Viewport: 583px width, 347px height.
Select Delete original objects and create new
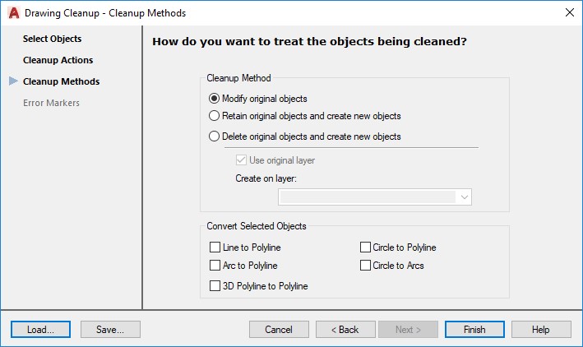click(215, 136)
